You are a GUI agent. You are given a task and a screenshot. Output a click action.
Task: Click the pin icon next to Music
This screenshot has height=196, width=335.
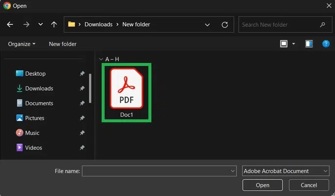(x=82, y=133)
